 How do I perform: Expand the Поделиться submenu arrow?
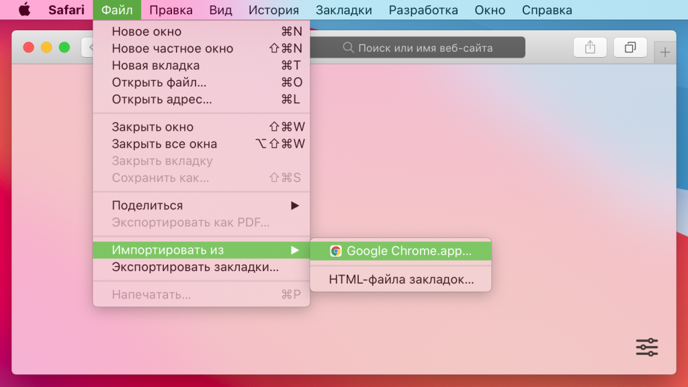pos(294,205)
